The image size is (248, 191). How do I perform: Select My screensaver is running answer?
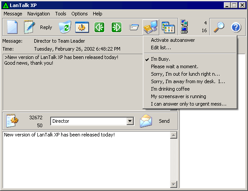click(190, 96)
